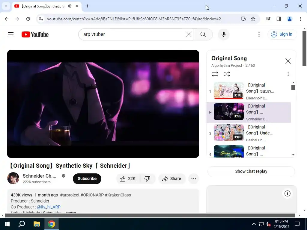
Task: Open Baabel Ch. Unde... video title
Action: 259,130
